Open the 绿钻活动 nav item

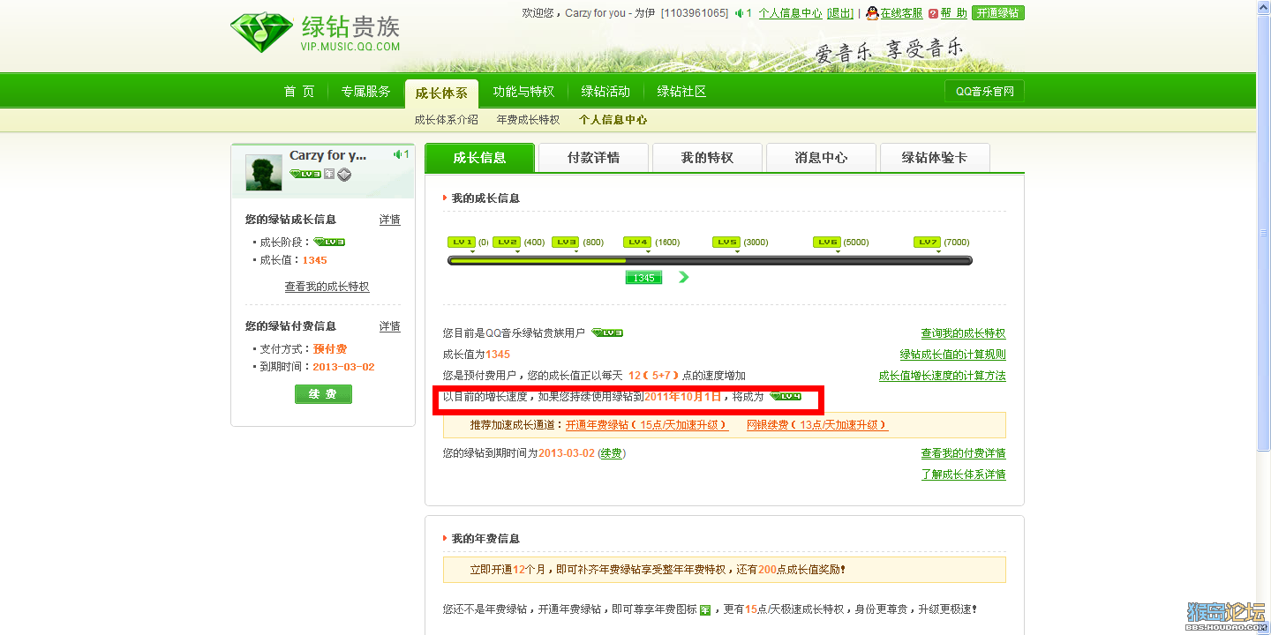click(605, 92)
